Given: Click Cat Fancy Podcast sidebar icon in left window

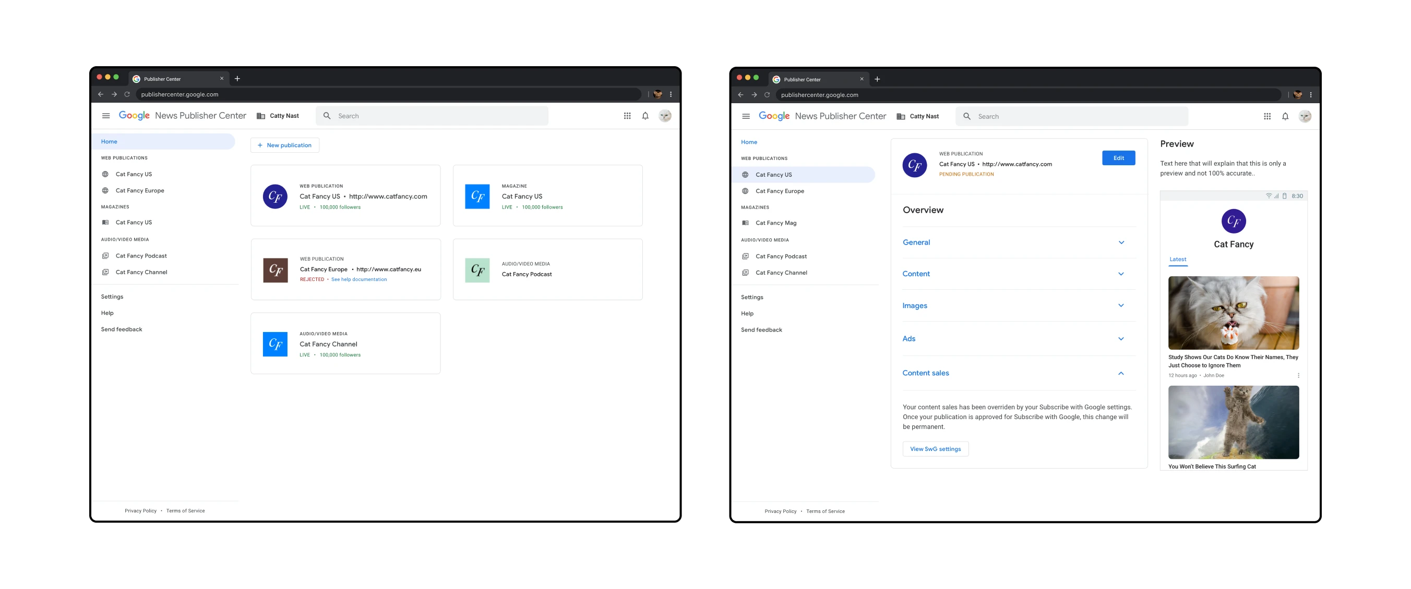Looking at the screenshot, I should pos(105,256).
